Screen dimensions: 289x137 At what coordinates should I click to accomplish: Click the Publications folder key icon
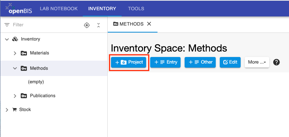point(24,96)
